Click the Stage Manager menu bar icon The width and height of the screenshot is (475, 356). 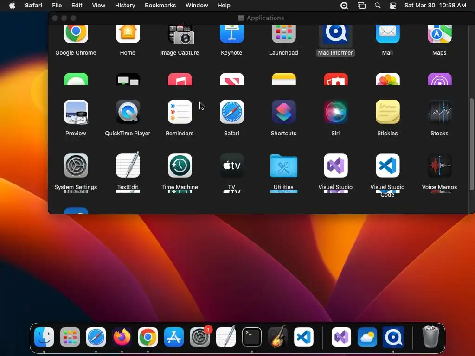361,6
